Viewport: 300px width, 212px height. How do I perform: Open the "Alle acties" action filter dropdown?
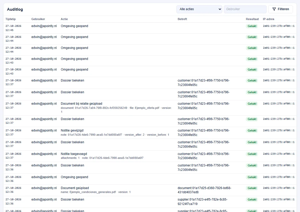[199, 9]
